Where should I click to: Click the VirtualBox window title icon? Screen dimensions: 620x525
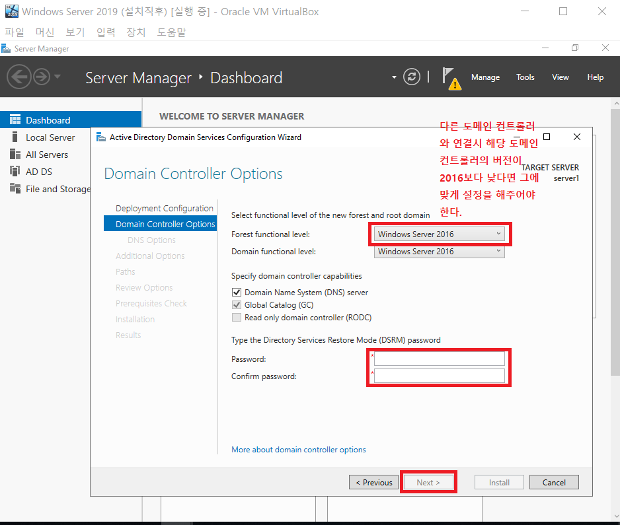12,11
